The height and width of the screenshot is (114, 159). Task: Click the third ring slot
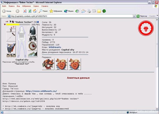14,56
